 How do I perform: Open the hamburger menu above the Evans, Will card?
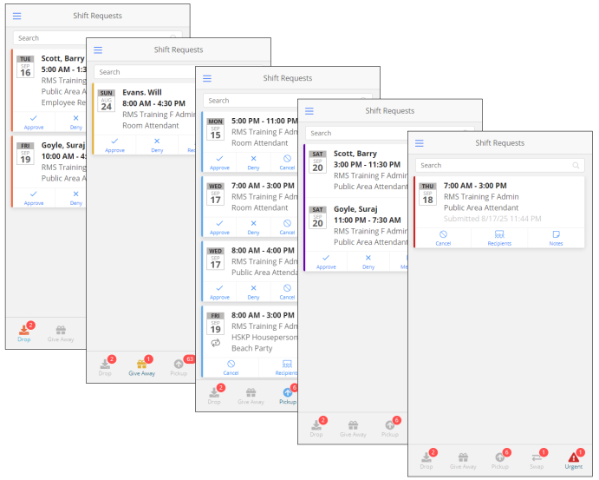point(98,50)
